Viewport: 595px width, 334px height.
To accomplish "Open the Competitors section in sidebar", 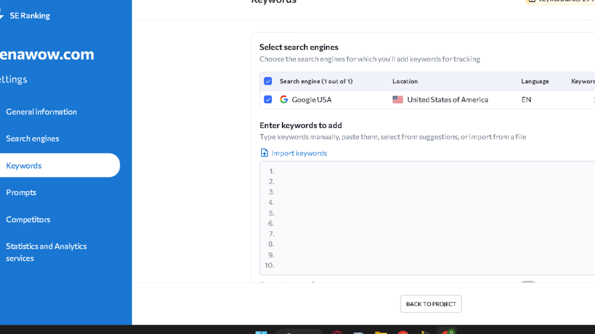I will pyautogui.click(x=28, y=219).
